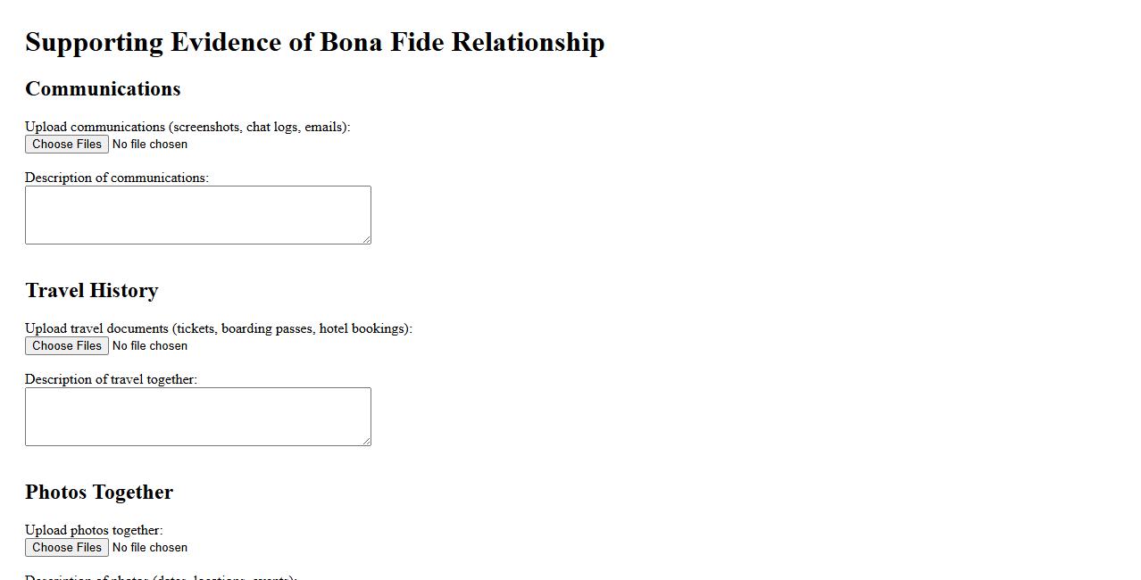This screenshot has width=1141, height=580.
Task: Focus the Description of communications text area
Action: point(197,215)
